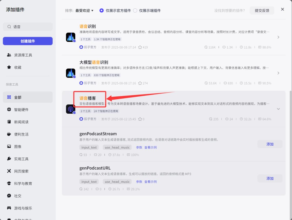Screen dimensions: 292x220
Task: Click the 扣子官方 badge icon under 语音识别
Action: point(81,47)
